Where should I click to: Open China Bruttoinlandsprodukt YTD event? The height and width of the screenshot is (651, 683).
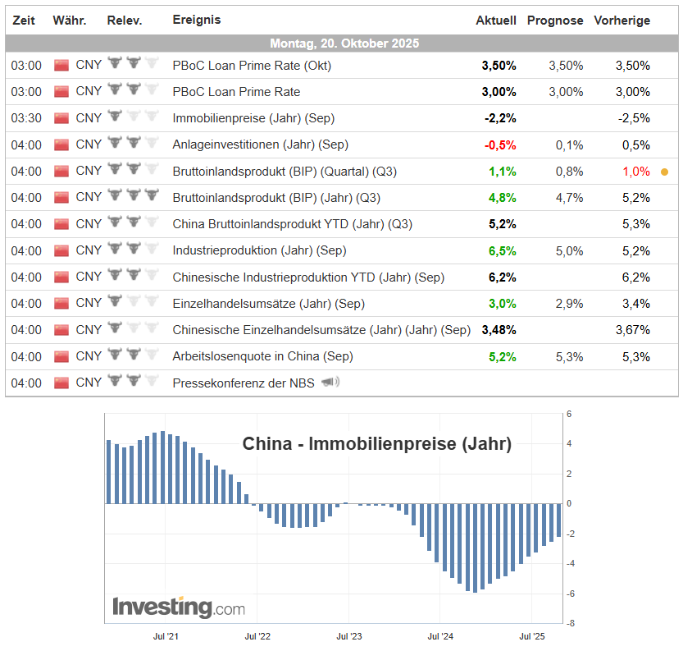point(292,224)
